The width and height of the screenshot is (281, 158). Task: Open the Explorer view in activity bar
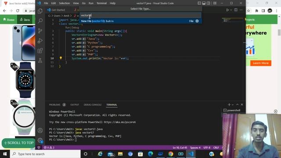tap(40, 11)
